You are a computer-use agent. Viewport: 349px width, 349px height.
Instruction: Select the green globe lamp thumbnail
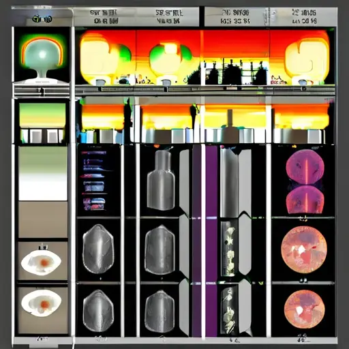tap(42, 55)
